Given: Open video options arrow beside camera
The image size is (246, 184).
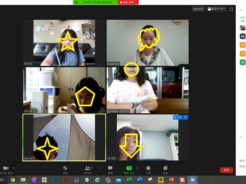Looking at the screenshot, I should pyautogui.click(x=14, y=168).
